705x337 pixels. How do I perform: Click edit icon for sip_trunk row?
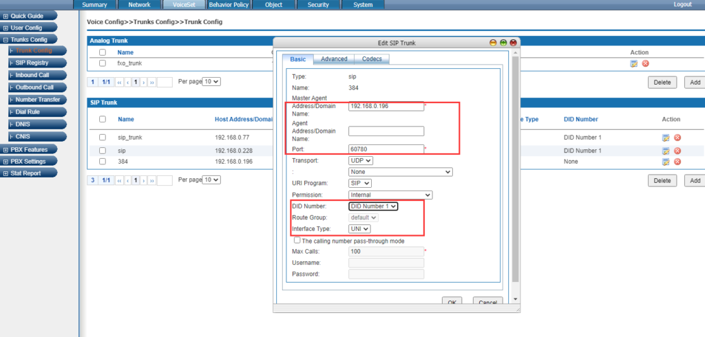[x=666, y=138]
